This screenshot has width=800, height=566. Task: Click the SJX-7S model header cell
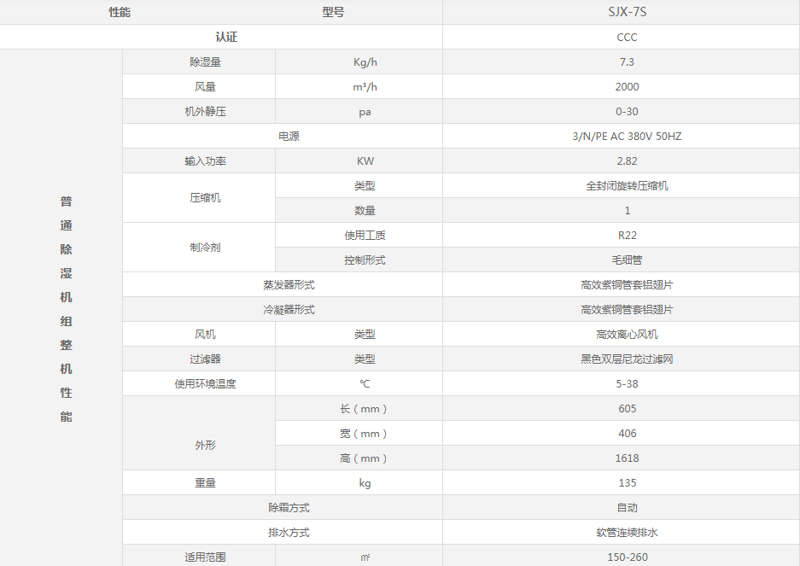[626, 12]
